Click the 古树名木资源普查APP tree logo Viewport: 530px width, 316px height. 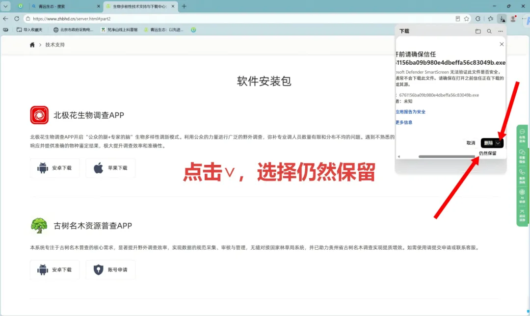(x=39, y=225)
